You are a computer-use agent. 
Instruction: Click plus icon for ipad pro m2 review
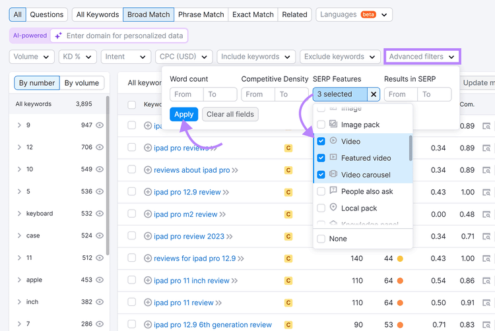(x=148, y=214)
